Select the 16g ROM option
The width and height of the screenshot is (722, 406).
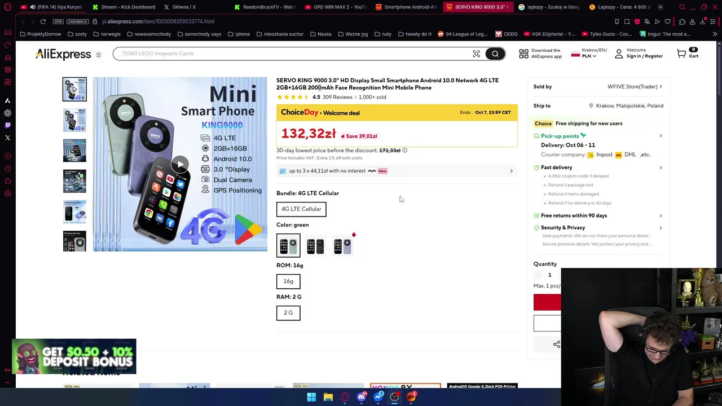(288, 281)
